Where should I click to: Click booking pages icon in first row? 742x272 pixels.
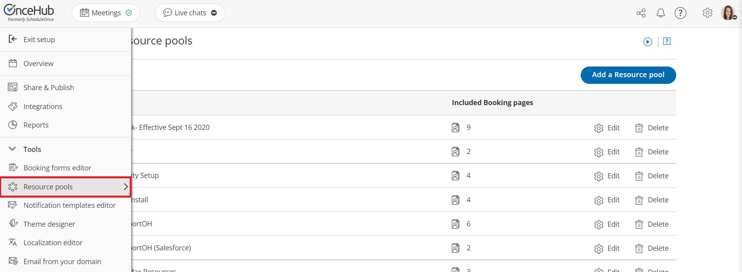click(x=455, y=128)
